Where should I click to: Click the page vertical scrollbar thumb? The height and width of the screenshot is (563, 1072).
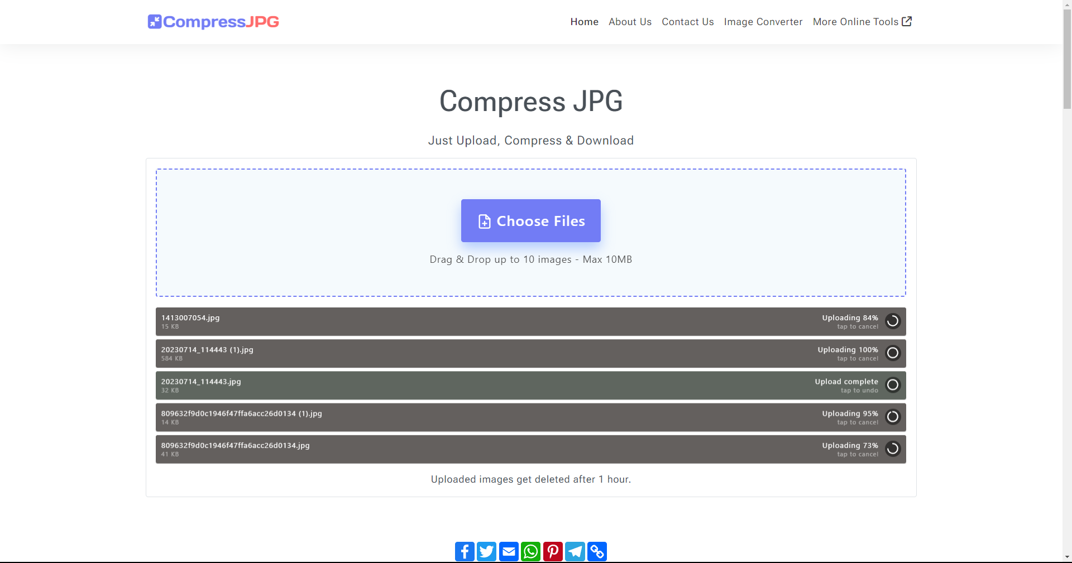[x=1067, y=59]
